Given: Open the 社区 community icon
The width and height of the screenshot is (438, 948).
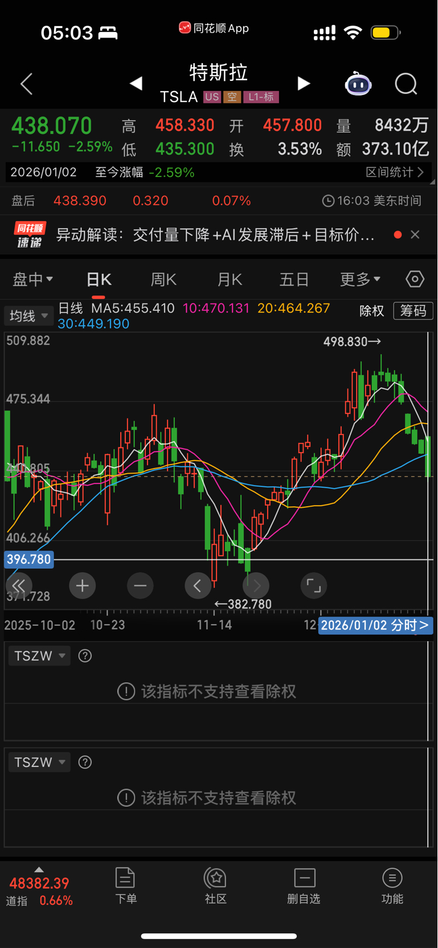Looking at the screenshot, I should [x=216, y=885].
